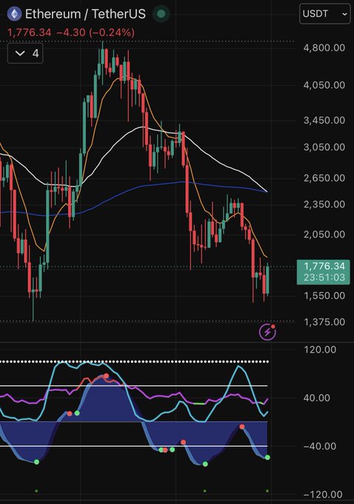The width and height of the screenshot is (354, 504).
Task: Click the 23:51:03 candle countdown timer
Action: click(x=324, y=277)
